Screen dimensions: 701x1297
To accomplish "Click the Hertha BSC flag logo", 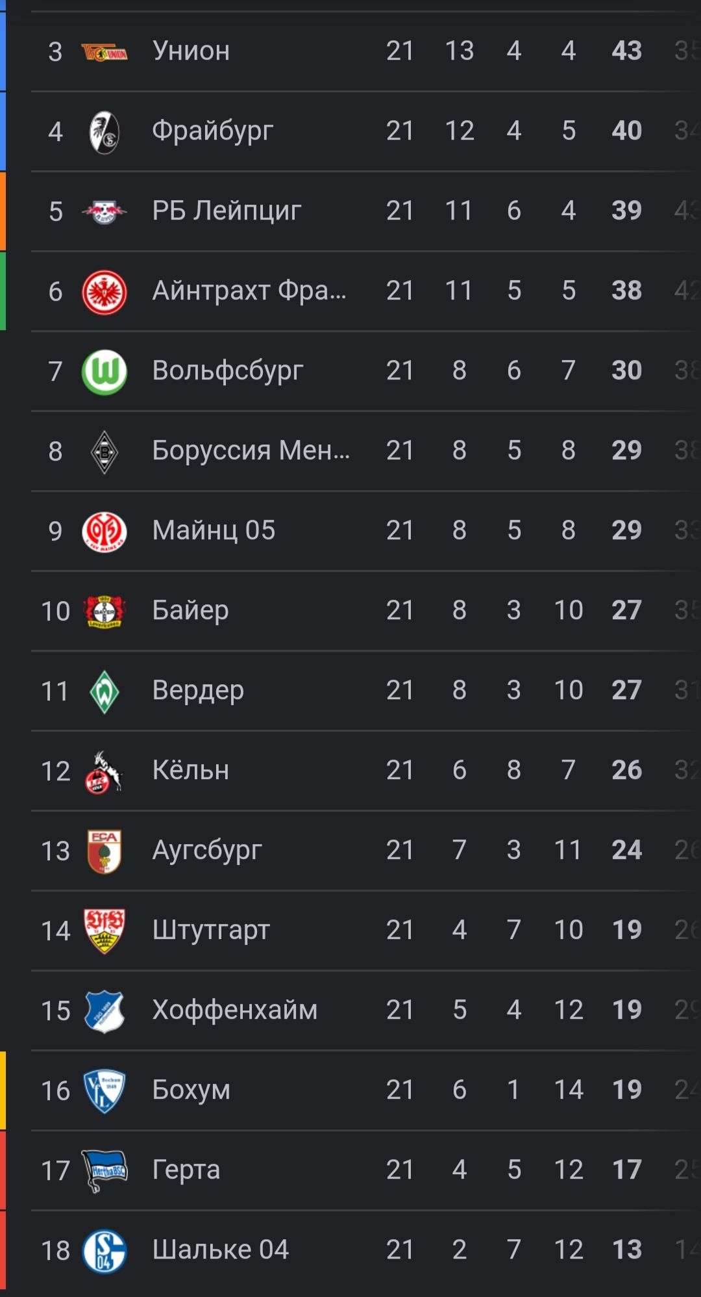I will [105, 1171].
